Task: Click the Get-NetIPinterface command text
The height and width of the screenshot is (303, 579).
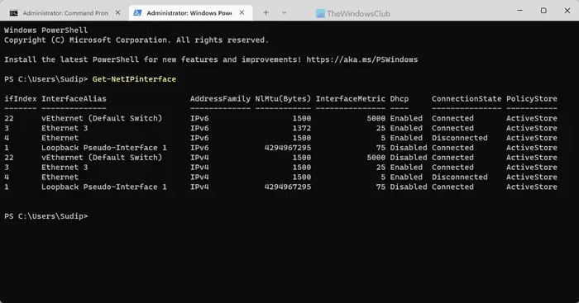Action: click(134, 79)
